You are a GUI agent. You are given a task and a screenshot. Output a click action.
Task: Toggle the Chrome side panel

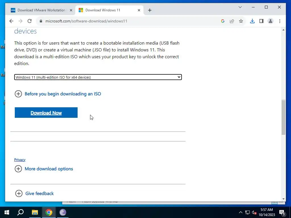[x=261, y=21]
